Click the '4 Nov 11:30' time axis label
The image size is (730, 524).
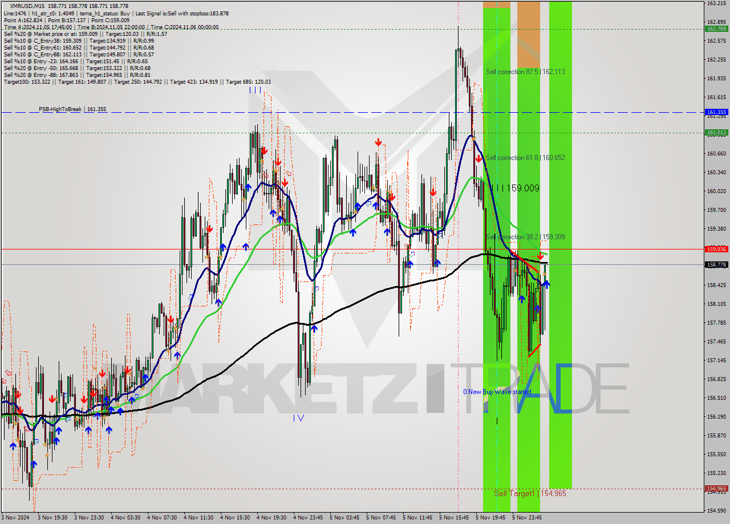click(x=198, y=518)
